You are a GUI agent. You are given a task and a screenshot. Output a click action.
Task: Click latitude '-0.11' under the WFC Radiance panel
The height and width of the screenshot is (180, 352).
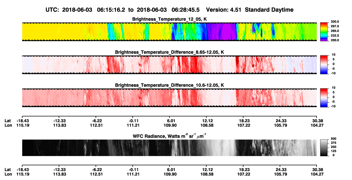(x=133, y=169)
